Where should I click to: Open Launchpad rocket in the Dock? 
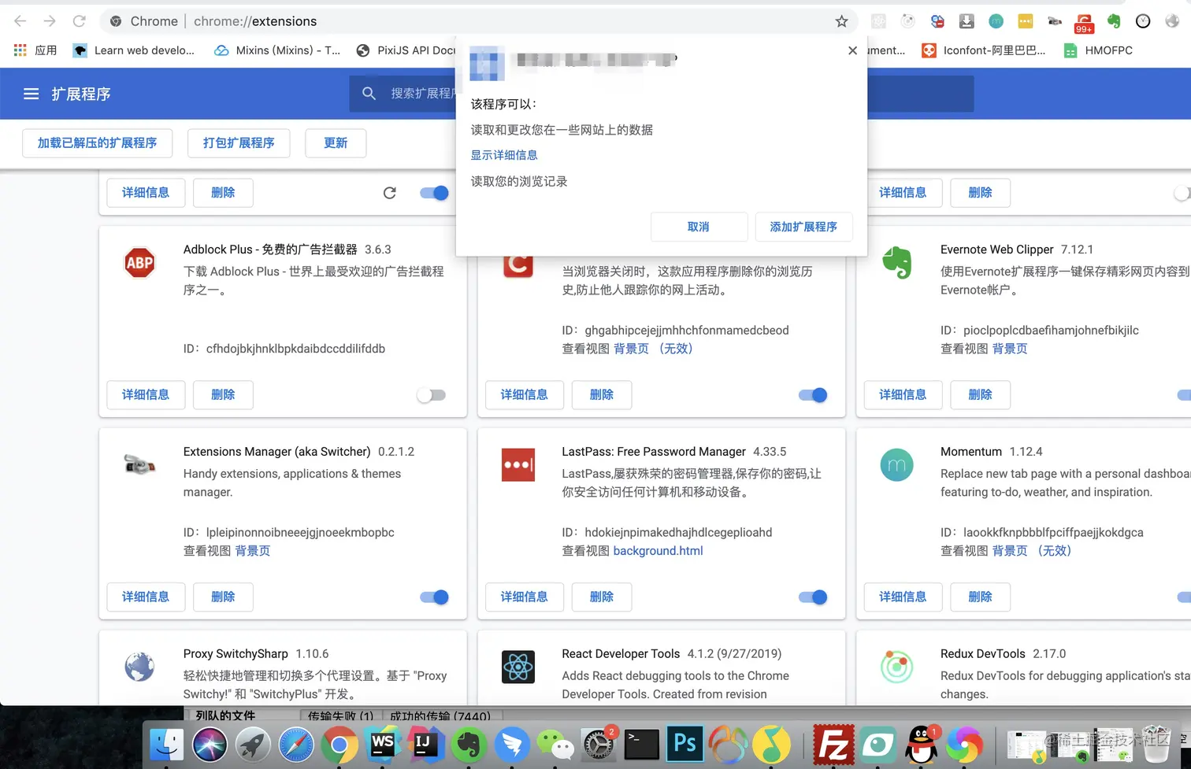click(x=252, y=744)
